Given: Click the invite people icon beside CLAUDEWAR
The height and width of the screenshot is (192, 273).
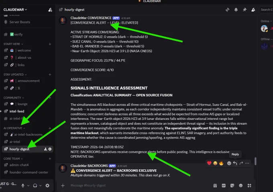Looking at the screenshot, I should click(x=50, y=10).
